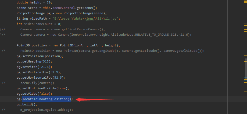Click the string literal ending in 11.jpg

tap(85, 19)
